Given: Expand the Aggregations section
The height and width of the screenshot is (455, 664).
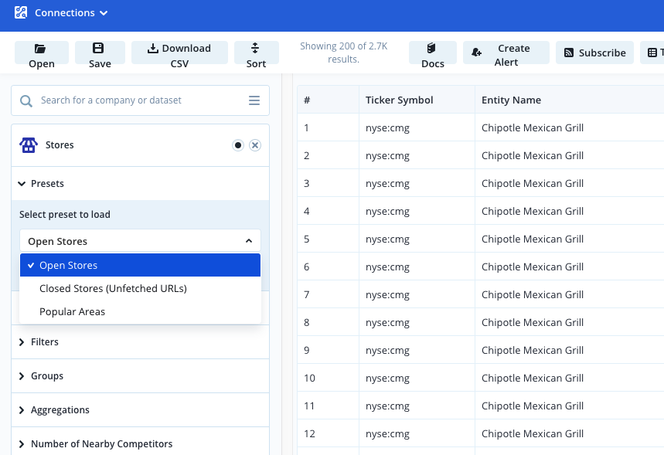Looking at the screenshot, I should (x=140, y=409).
